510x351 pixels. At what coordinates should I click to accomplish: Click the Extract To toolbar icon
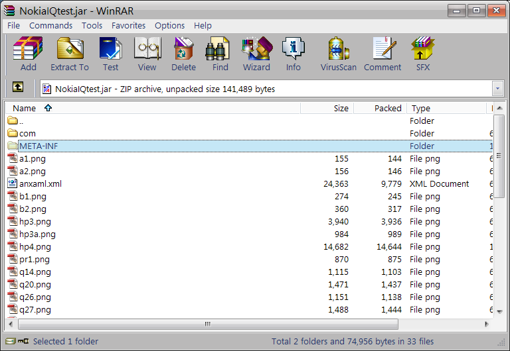pyautogui.click(x=70, y=48)
